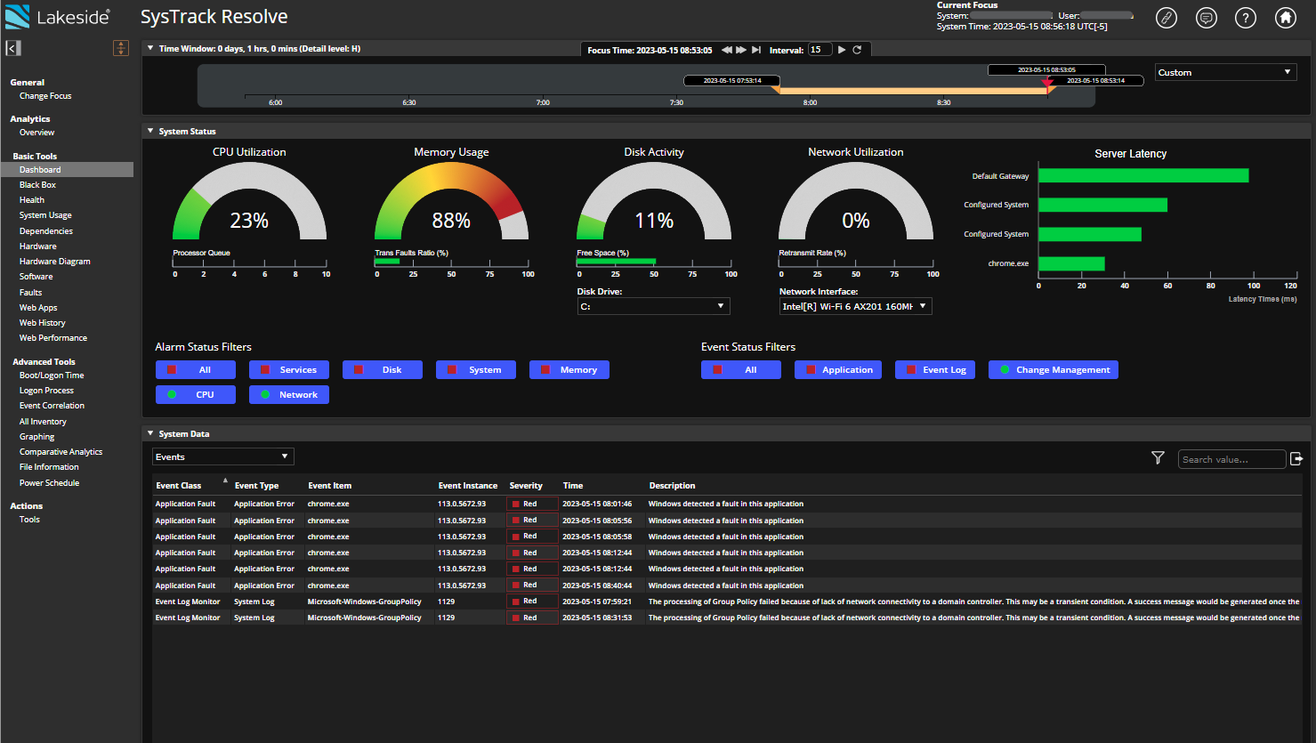Open the Custom time range dropdown
This screenshot has width=1316, height=743.
(1225, 72)
